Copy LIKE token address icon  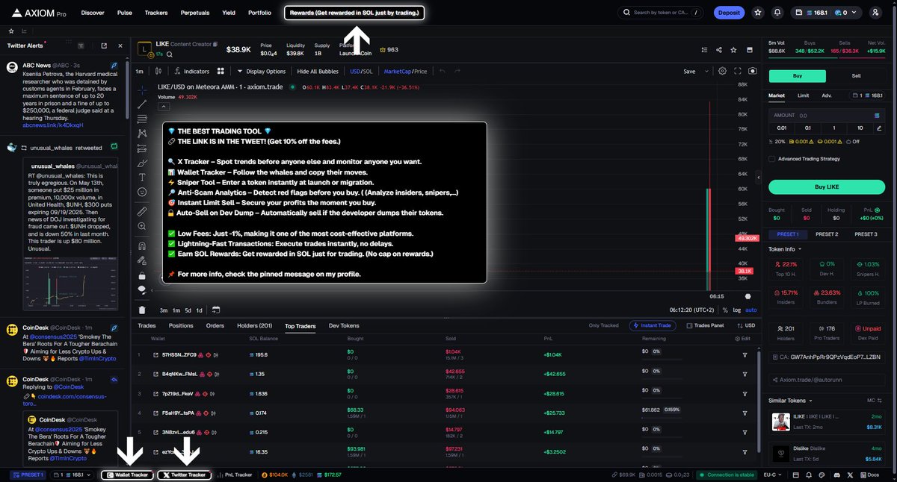pyautogui.click(x=215, y=46)
